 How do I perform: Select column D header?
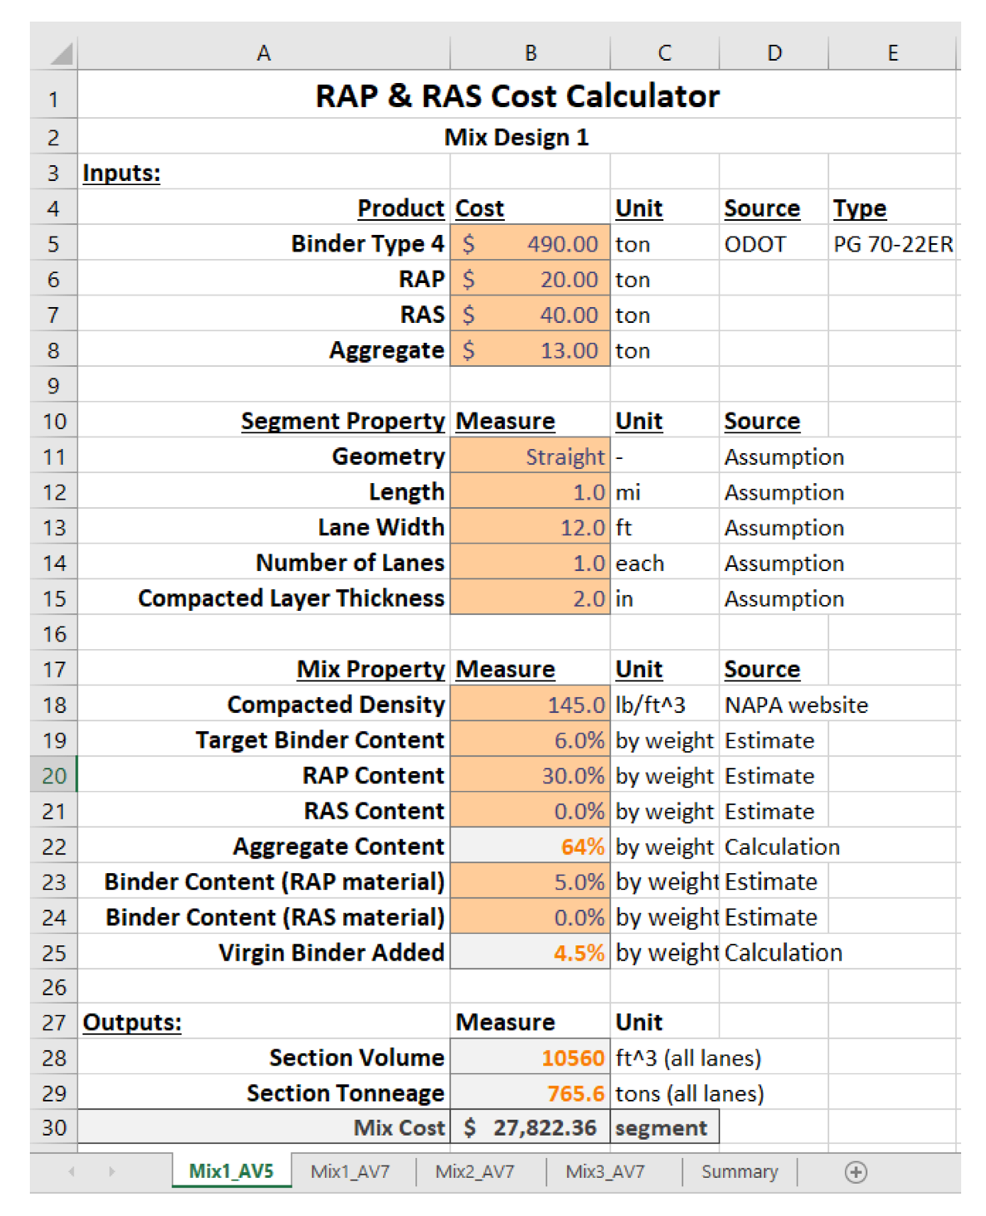click(x=774, y=54)
